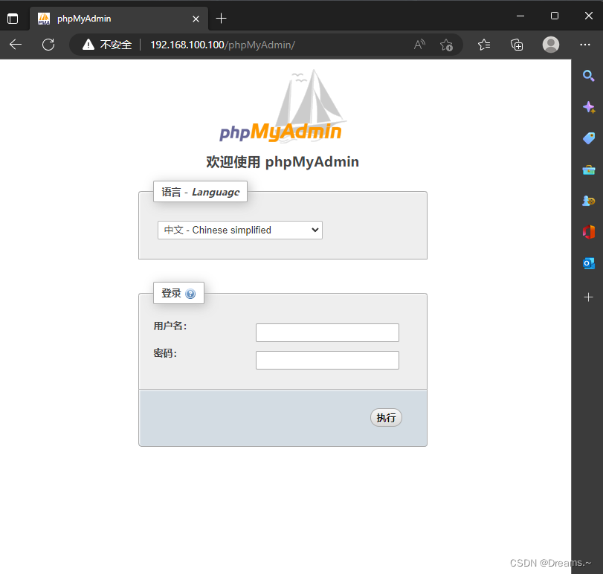Refresh the phpMyAdmin page

click(48, 45)
